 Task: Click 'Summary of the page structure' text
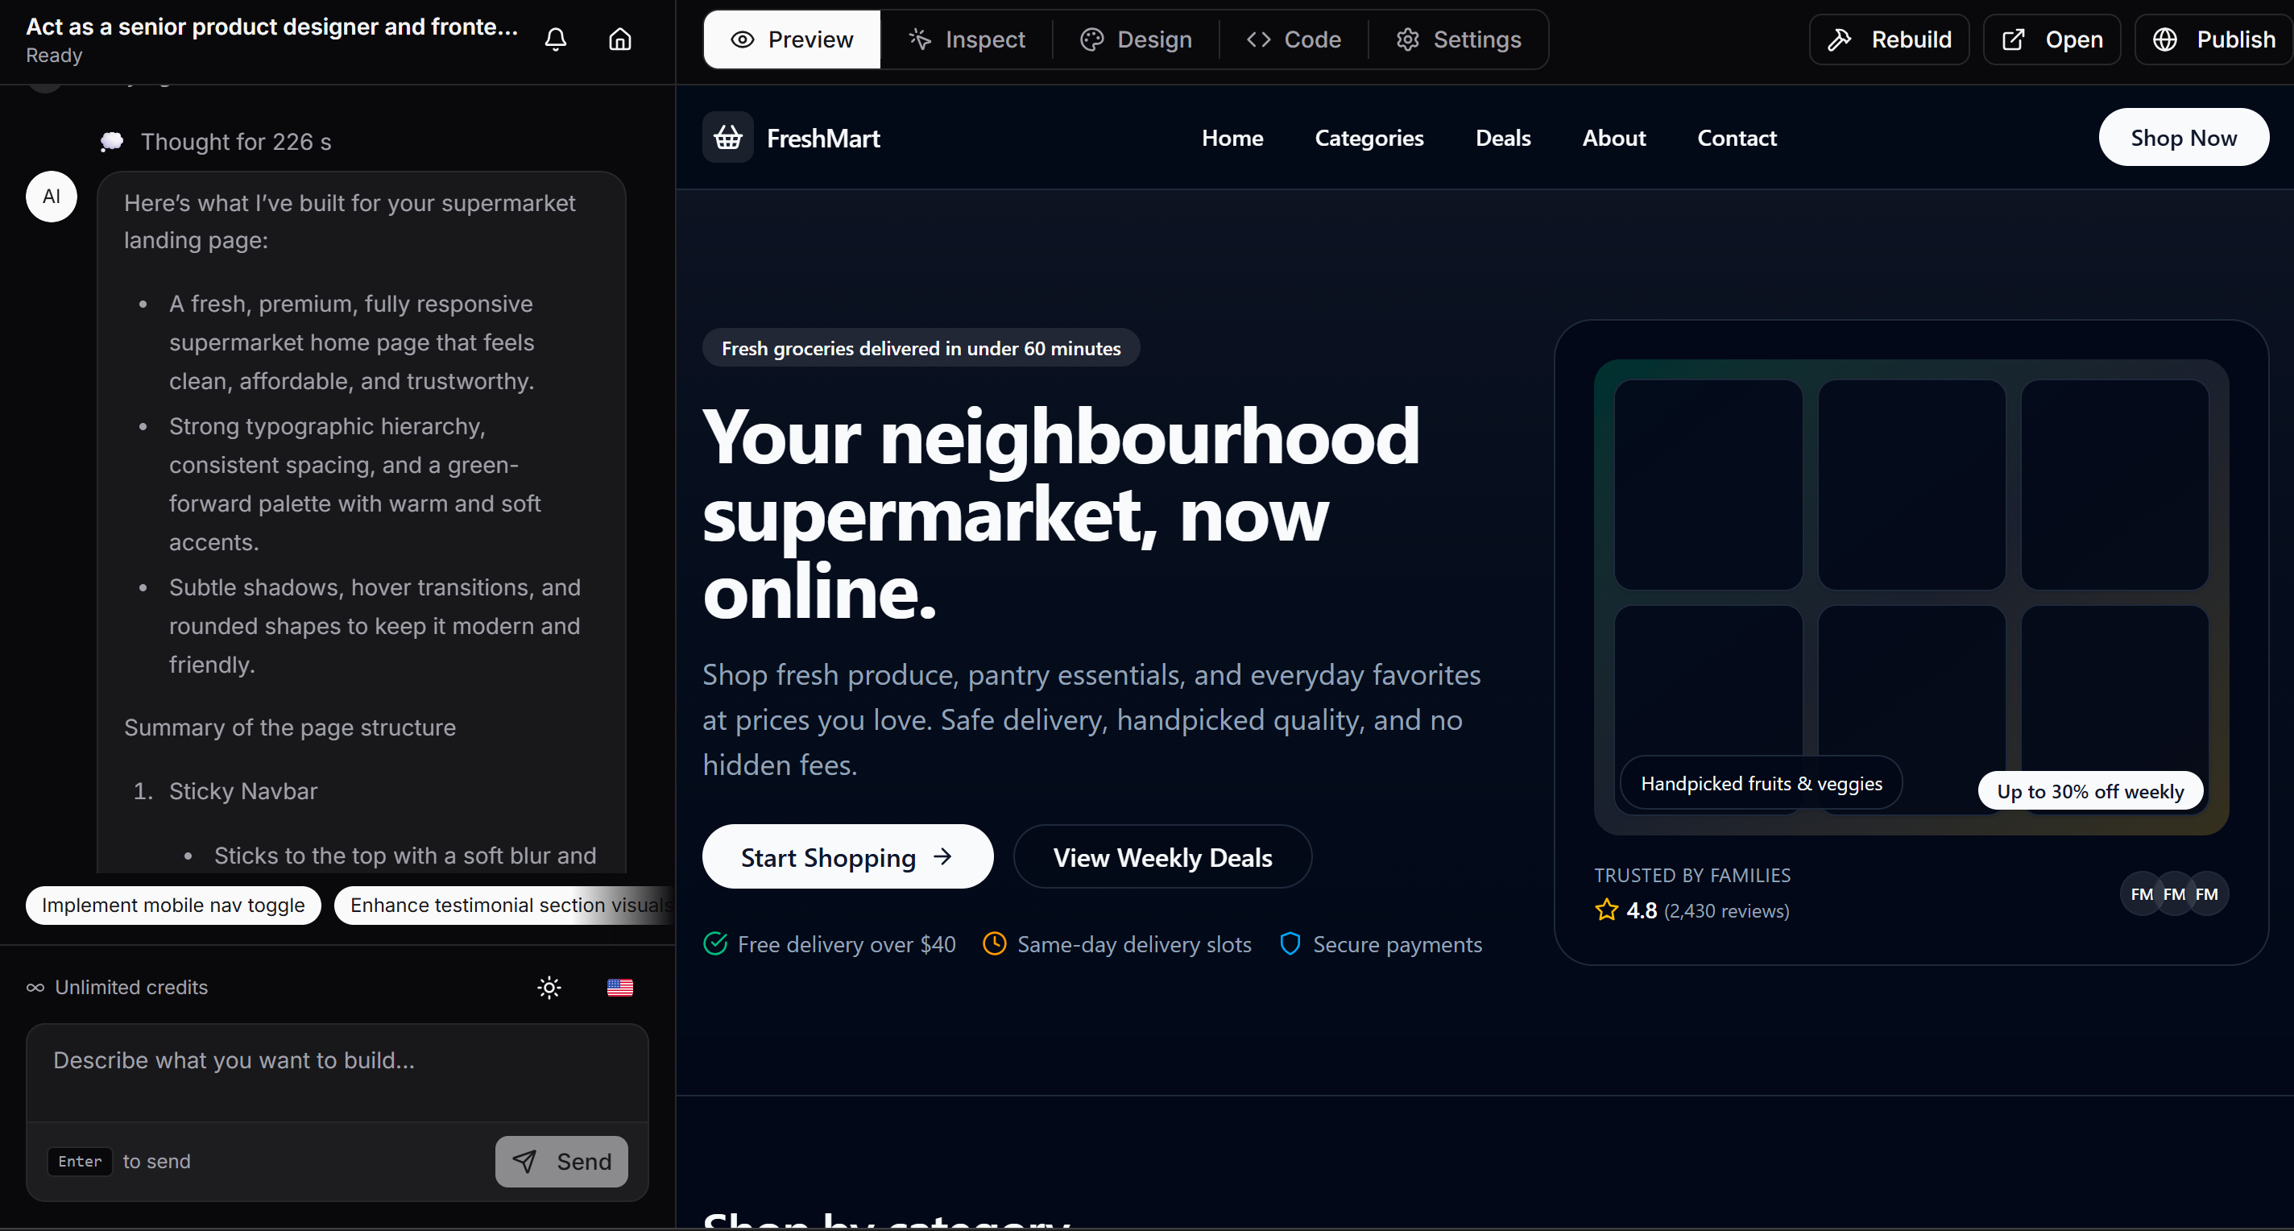pos(290,727)
